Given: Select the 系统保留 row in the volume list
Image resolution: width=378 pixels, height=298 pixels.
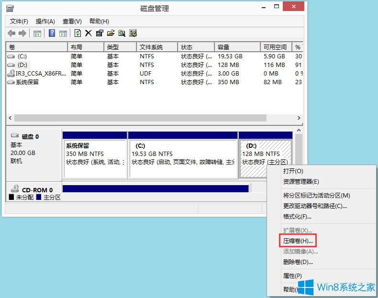Looking at the screenshot, I should pyautogui.click(x=27, y=82).
